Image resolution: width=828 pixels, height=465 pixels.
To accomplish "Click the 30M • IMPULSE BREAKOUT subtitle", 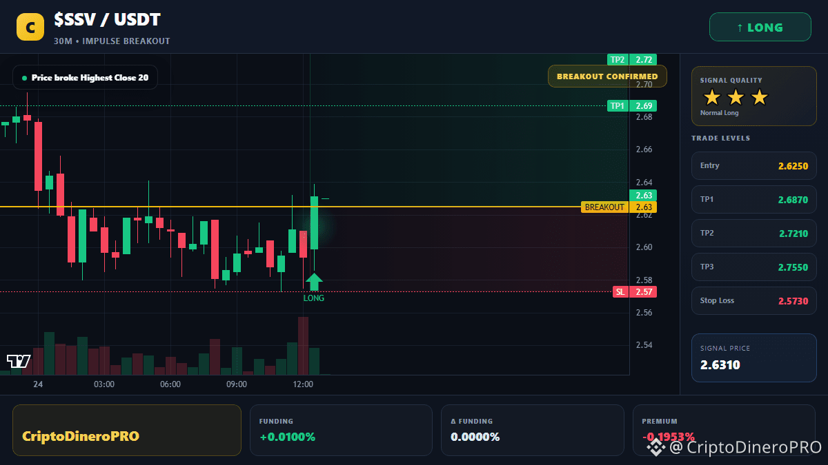I will 112,41.
